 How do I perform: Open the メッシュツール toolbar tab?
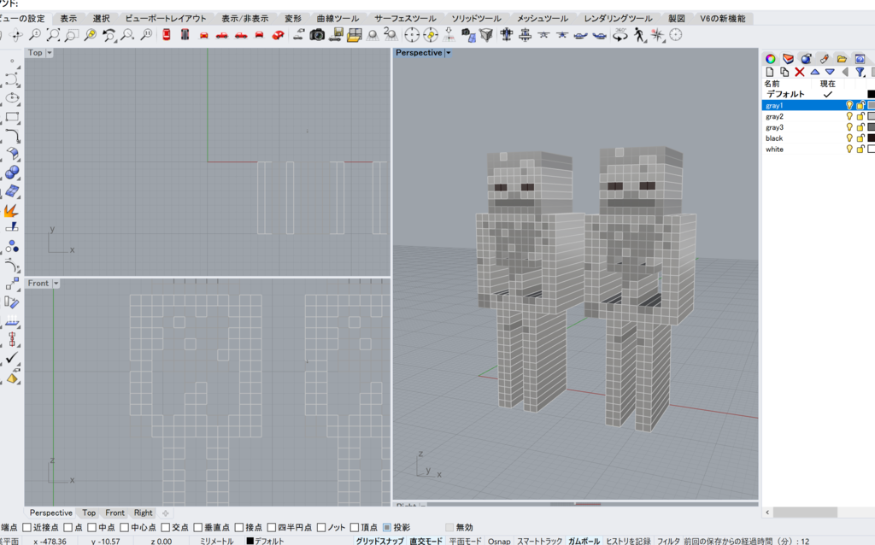pyautogui.click(x=543, y=19)
